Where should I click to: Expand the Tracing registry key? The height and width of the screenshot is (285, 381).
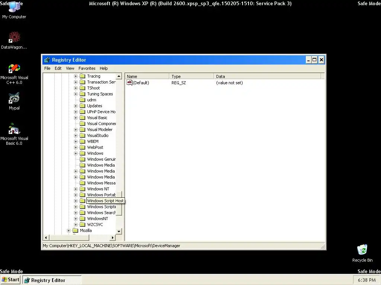pyautogui.click(x=76, y=76)
